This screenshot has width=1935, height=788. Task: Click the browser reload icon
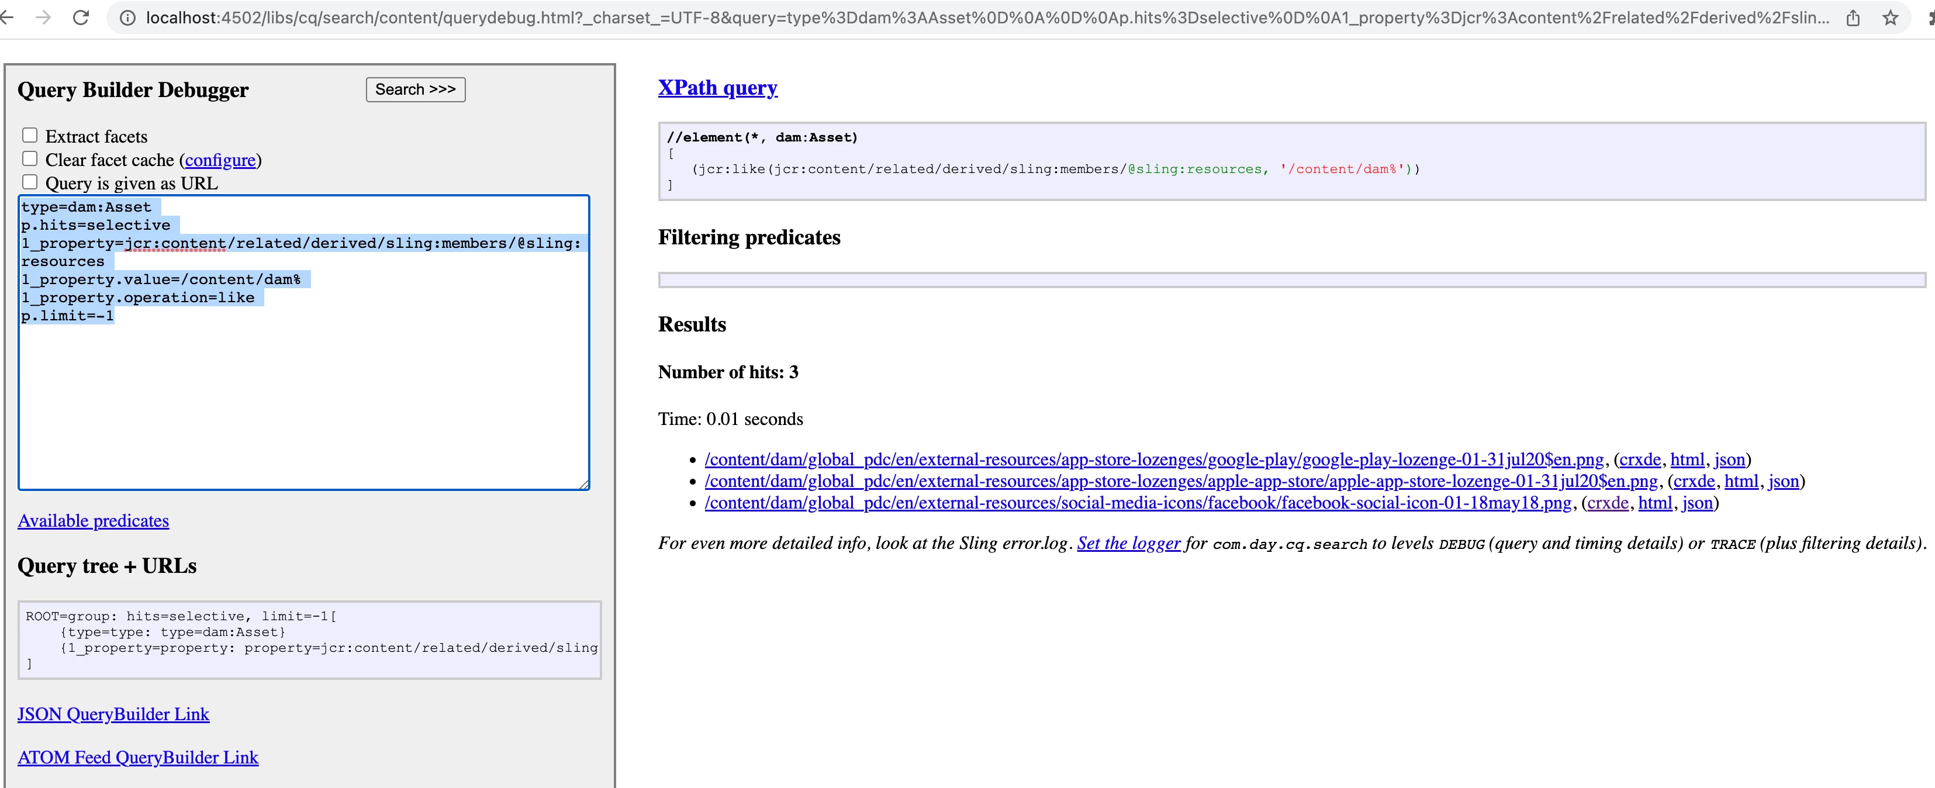pyautogui.click(x=81, y=18)
